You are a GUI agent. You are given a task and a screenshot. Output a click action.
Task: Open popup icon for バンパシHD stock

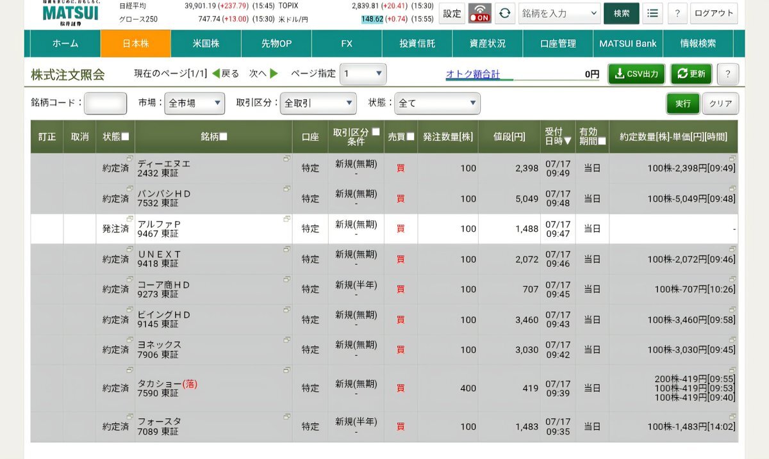[286, 189]
